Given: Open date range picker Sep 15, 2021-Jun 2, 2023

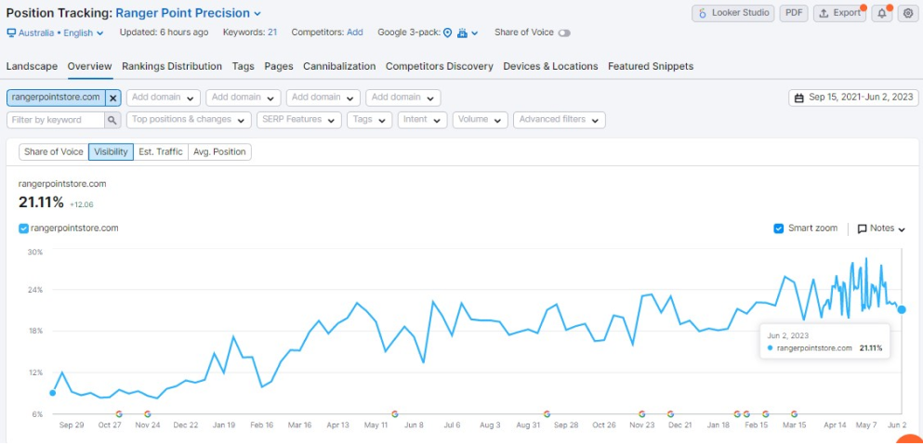Looking at the screenshot, I should [853, 98].
